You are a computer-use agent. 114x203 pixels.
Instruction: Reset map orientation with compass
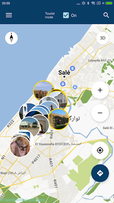(11, 38)
